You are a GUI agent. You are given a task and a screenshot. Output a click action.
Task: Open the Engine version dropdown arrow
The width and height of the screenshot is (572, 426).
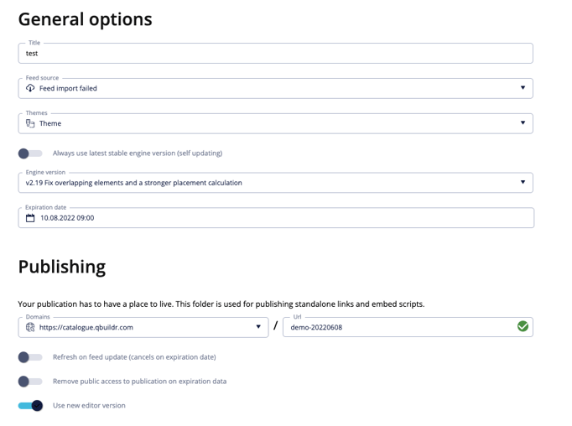[523, 182]
